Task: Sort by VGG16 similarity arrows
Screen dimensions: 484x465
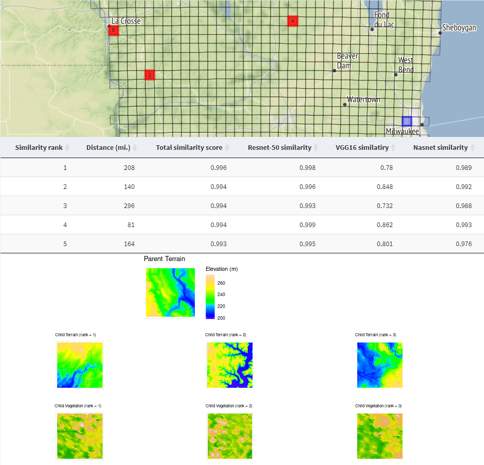Action: (x=393, y=148)
